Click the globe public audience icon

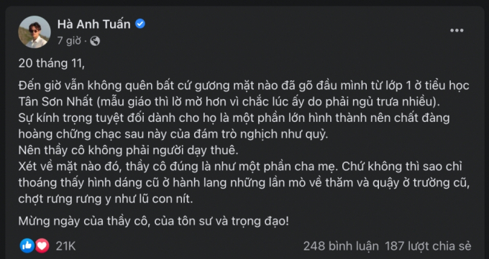[95, 41]
